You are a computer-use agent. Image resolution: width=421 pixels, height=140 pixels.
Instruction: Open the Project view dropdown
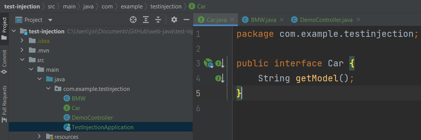[x=50, y=20]
